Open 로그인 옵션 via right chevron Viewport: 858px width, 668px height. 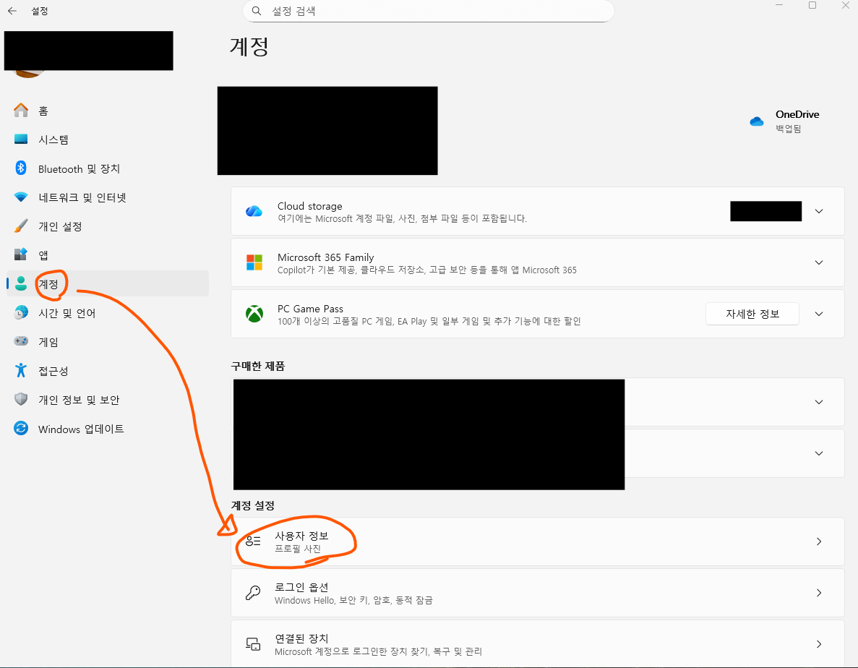tap(818, 593)
